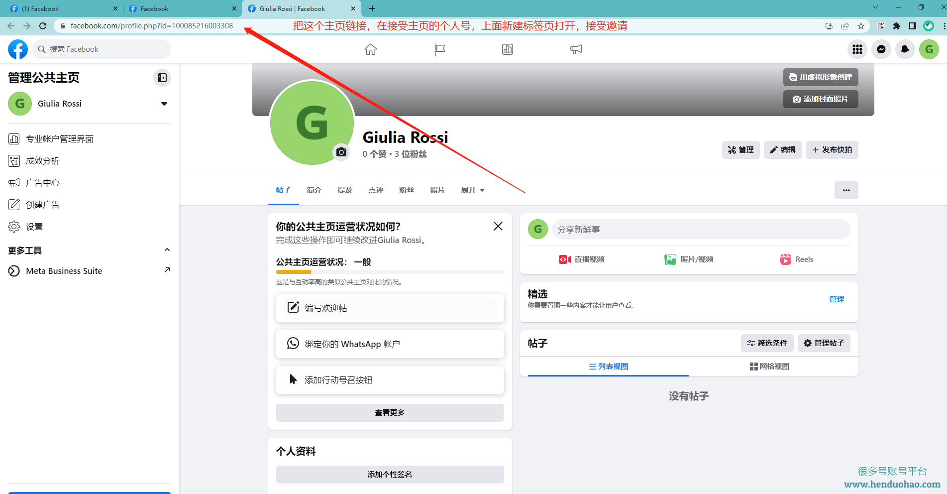Open the account avatar in top-right corner

[929, 49]
